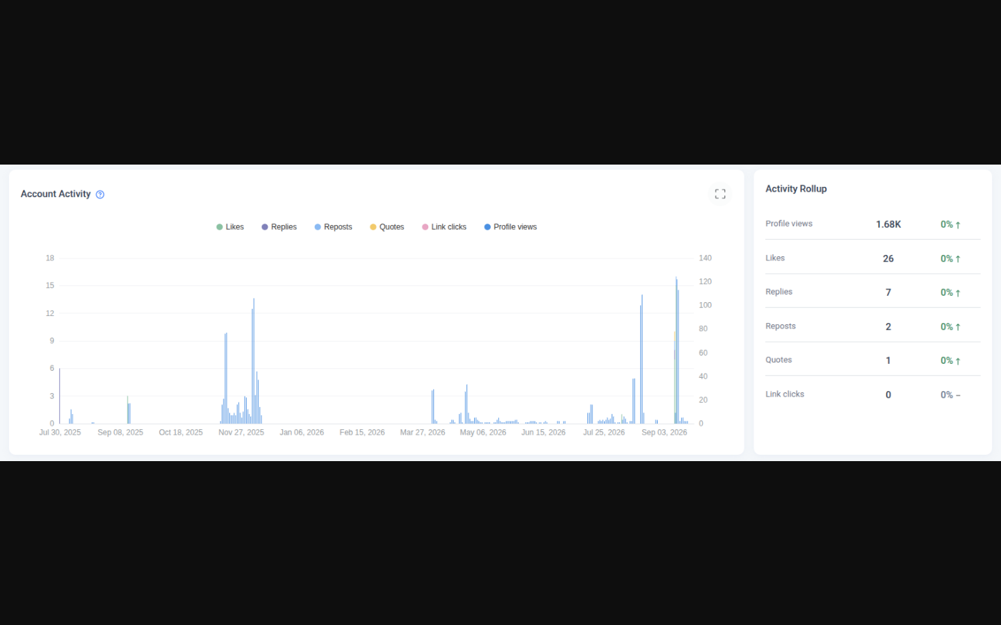1001x625 pixels.
Task: Click the 7 replies value
Action: click(888, 292)
